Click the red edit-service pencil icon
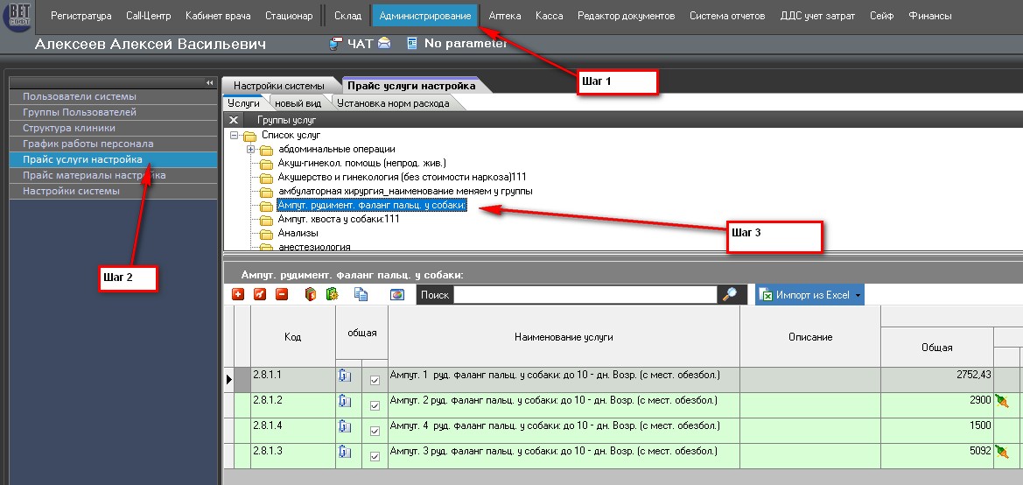The height and width of the screenshot is (485, 1023). (x=260, y=295)
